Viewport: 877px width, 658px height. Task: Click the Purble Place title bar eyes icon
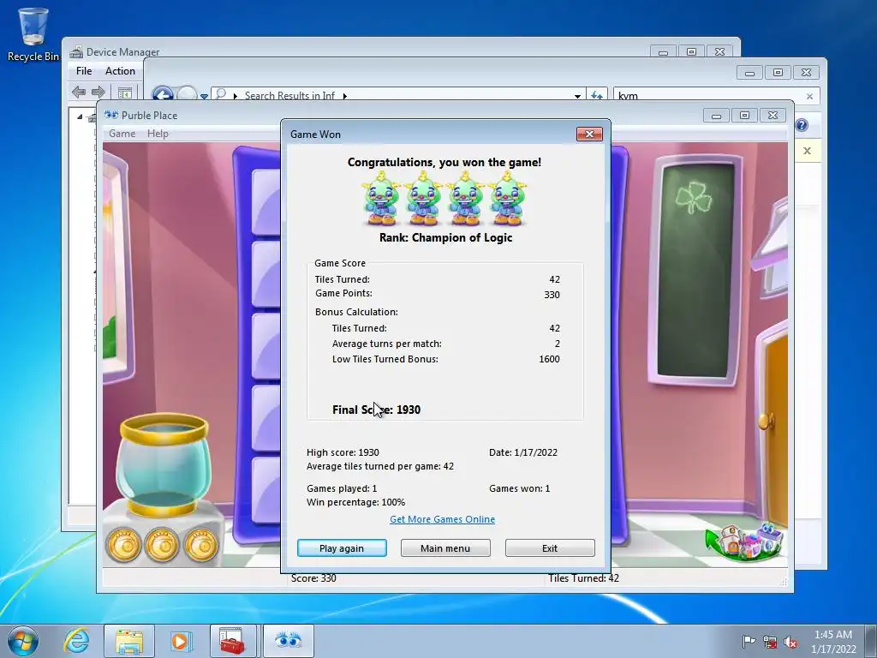pyautogui.click(x=111, y=116)
